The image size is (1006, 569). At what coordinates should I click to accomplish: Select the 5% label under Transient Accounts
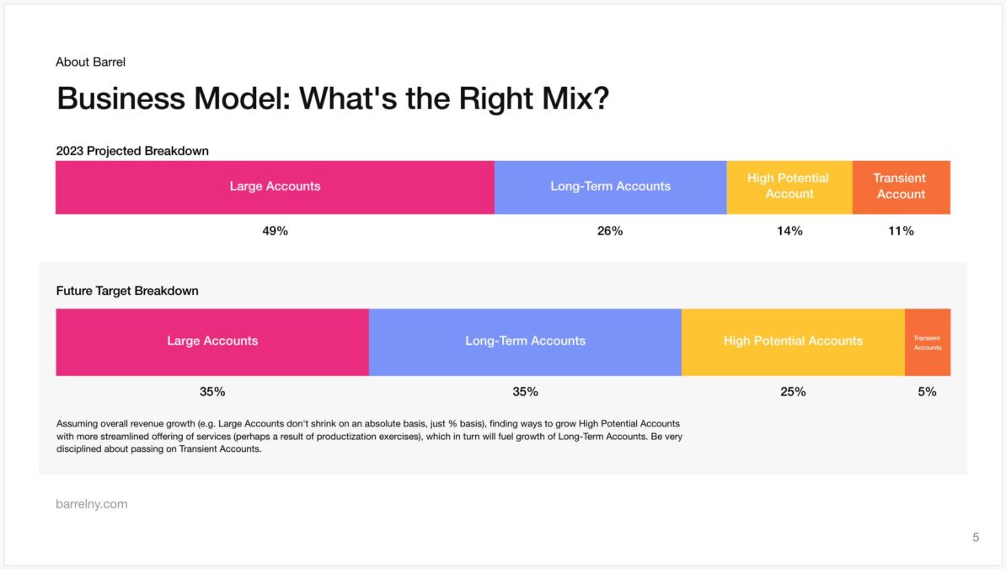tap(927, 392)
